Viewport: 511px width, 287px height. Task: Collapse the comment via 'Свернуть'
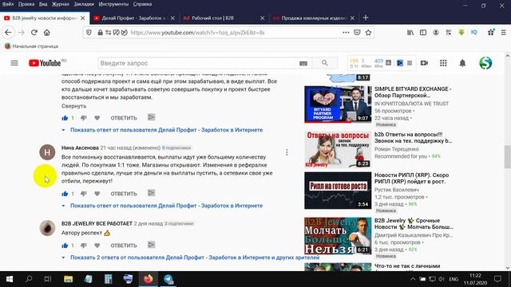point(74,106)
